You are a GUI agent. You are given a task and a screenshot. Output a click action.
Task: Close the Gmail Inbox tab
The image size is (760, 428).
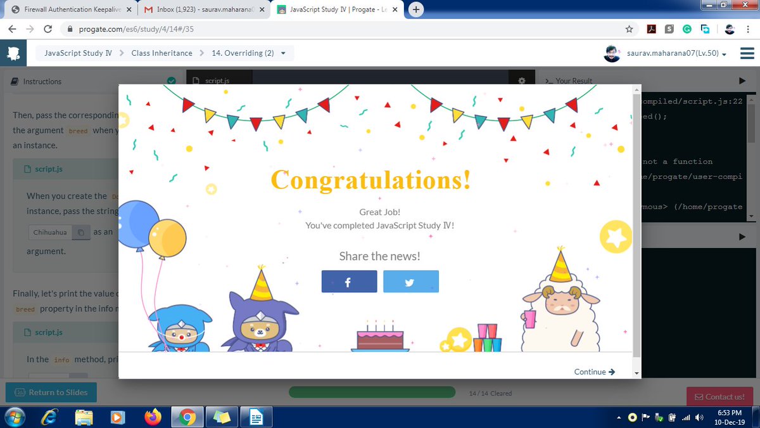262,10
